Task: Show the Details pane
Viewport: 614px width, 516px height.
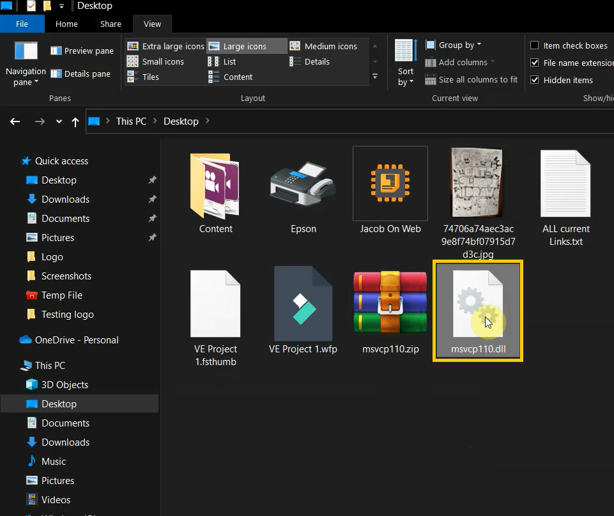Action: 82,74
